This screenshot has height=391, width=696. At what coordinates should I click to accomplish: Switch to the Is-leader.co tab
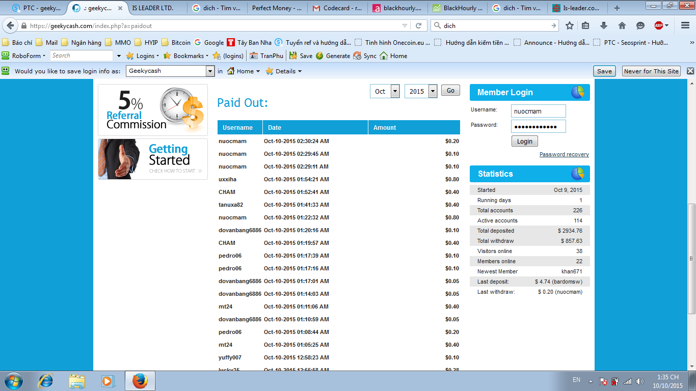(x=578, y=8)
